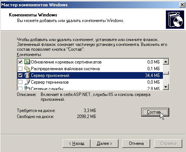Tick the Сетевые службы checkbox
The height and width of the screenshot is (152, 186).
pyautogui.click(x=20, y=88)
